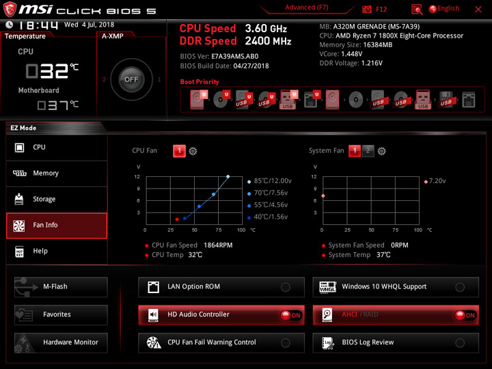Click the WHQL icon for Windows 10 support
The width and height of the screenshot is (492, 369).
(327, 287)
